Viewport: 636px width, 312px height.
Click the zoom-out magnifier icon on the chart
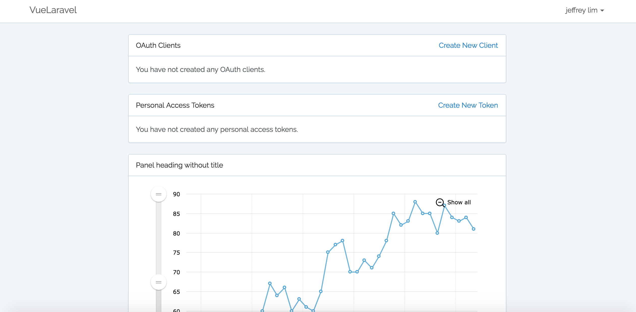pos(440,202)
